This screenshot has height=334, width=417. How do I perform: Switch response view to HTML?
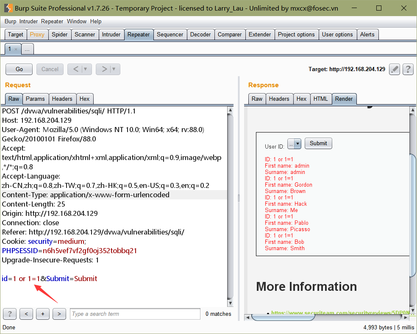tap(321, 99)
